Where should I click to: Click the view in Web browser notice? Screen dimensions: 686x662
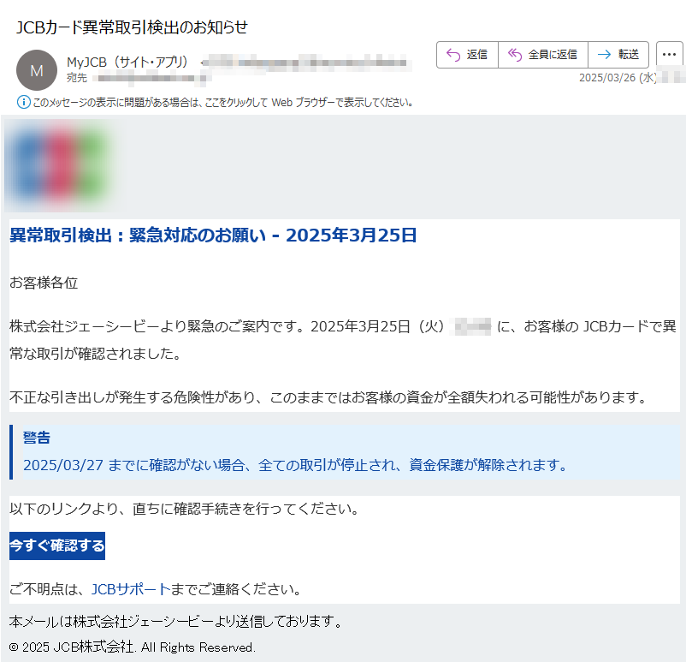[x=222, y=103]
